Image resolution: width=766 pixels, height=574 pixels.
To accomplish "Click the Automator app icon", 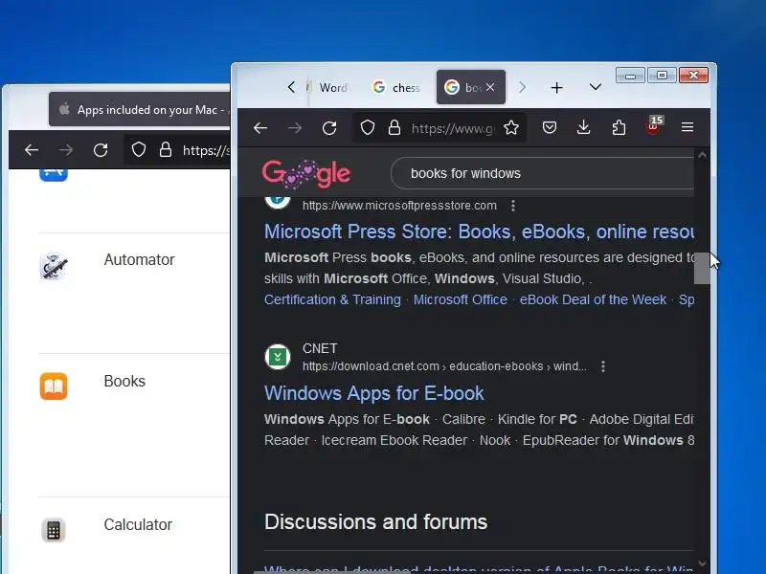I will pos(54,266).
